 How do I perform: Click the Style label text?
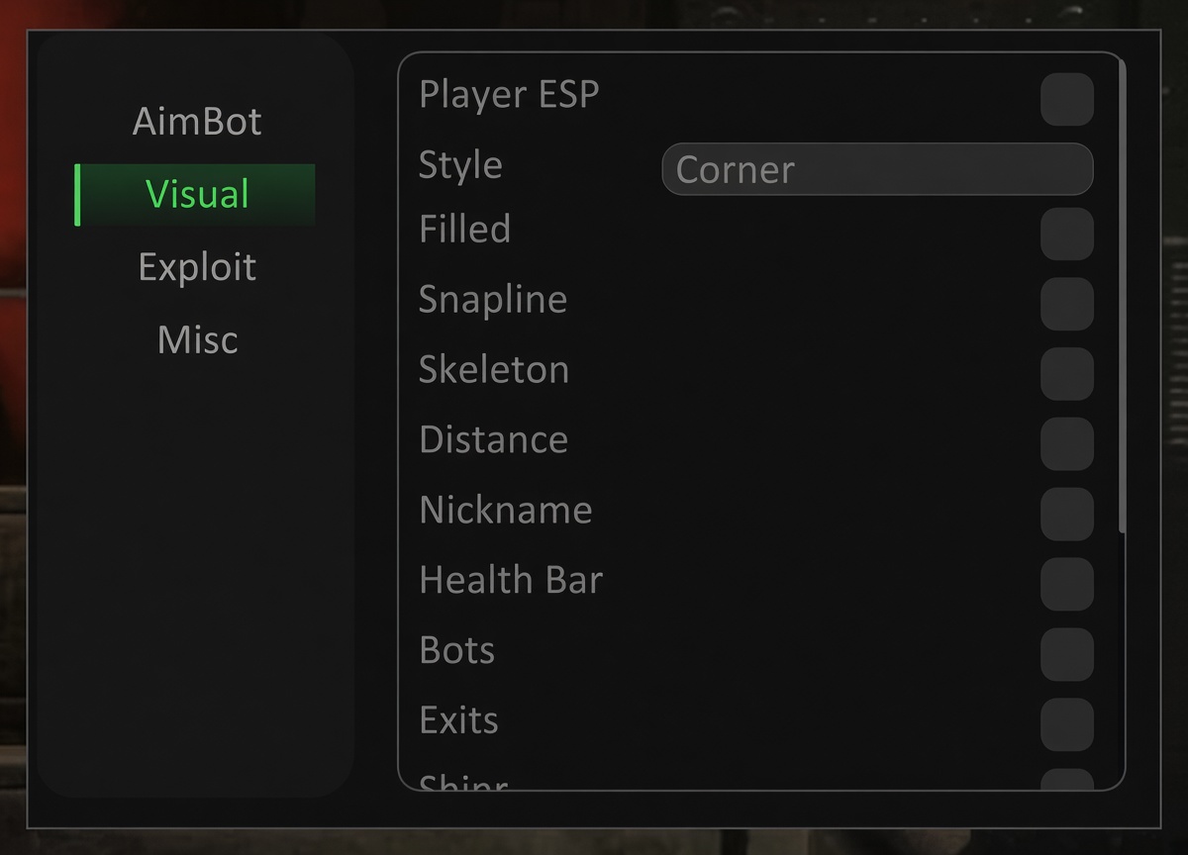point(460,165)
